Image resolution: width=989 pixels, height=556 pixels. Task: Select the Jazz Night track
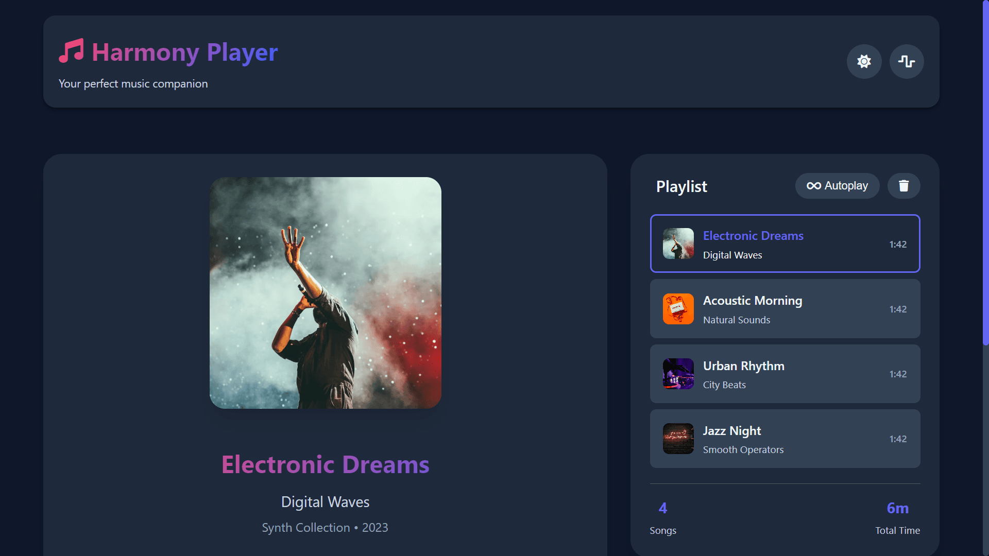(x=785, y=439)
